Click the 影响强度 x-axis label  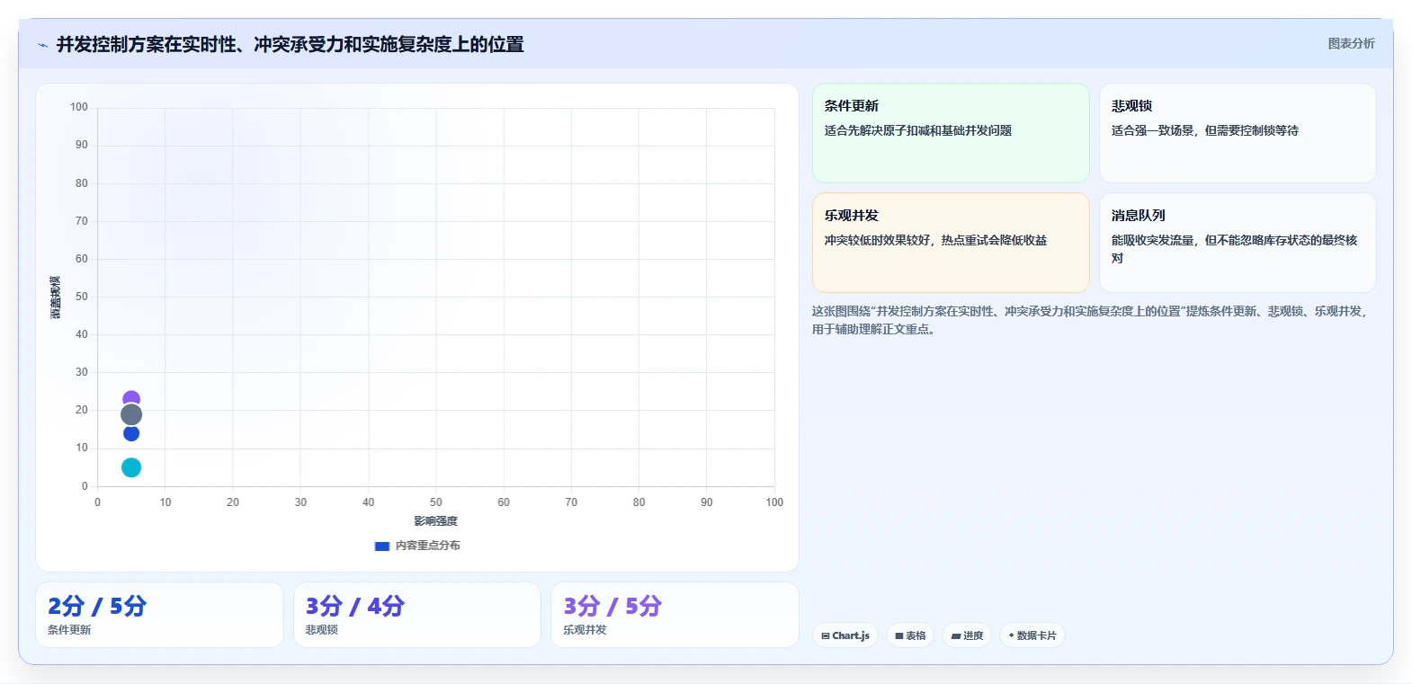[436, 521]
